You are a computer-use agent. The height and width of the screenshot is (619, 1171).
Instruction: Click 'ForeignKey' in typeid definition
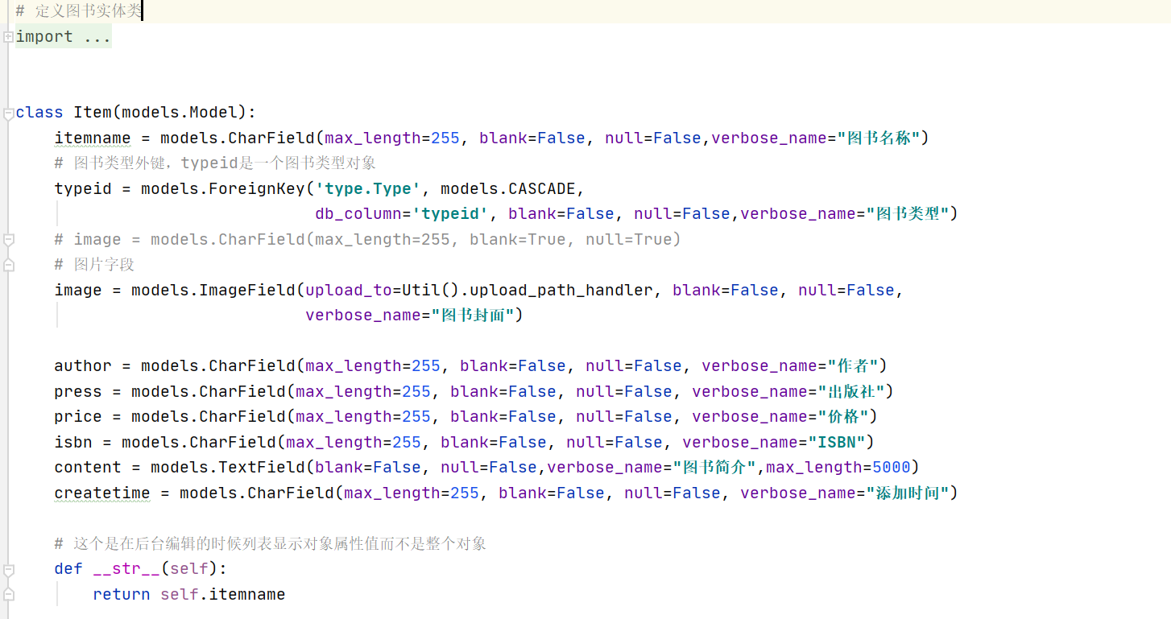[x=257, y=189]
